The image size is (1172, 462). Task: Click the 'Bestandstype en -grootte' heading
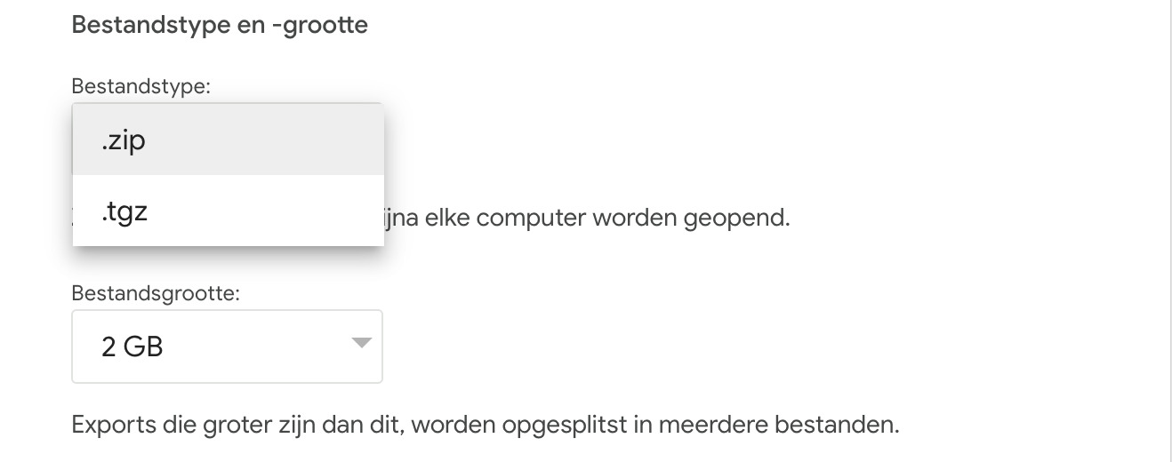click(x=219, y=25)
